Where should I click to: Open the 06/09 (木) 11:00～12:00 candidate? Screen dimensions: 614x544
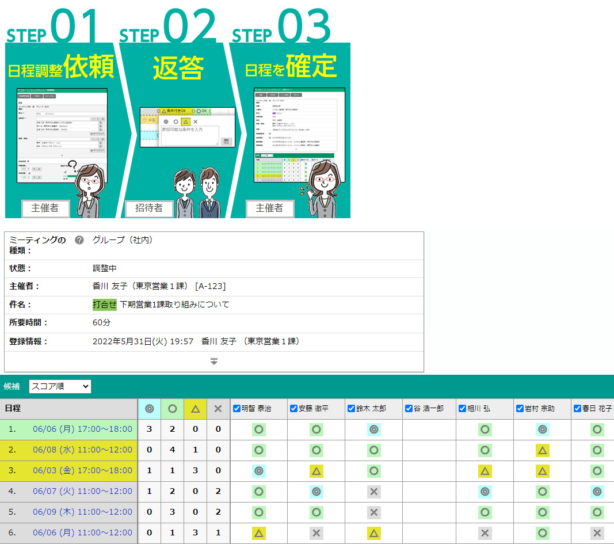point(82,512)
